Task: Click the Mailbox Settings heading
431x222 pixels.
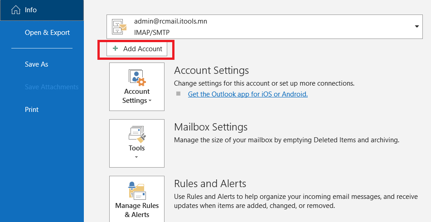Action: click(x=211, y=127)
